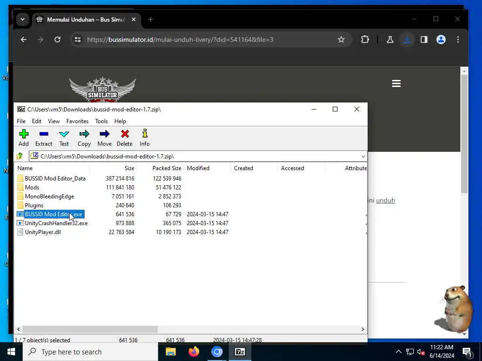Click the Add toolbar icon in 7-Zip
This screenshot has height=361, width=482.
click(24, 138)
